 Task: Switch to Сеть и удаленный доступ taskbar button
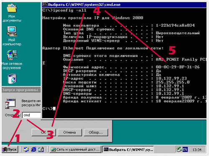pos(75,149)
